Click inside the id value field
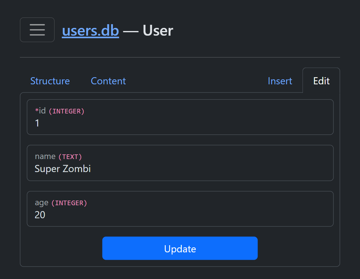Image resolution: width=360 pixels, height=279 pixels. pos(180,123)
